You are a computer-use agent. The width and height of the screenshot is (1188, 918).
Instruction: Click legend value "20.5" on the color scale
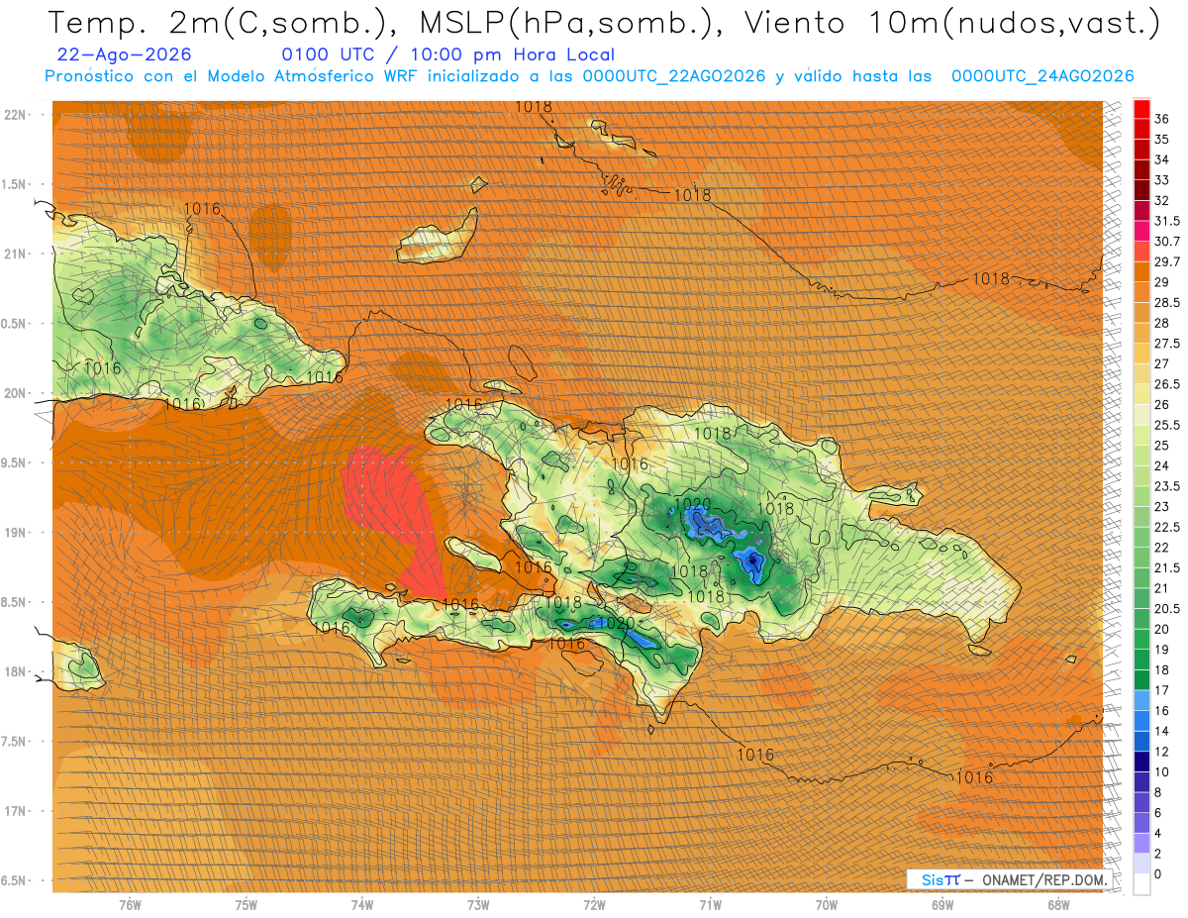tap(1167, 608)
